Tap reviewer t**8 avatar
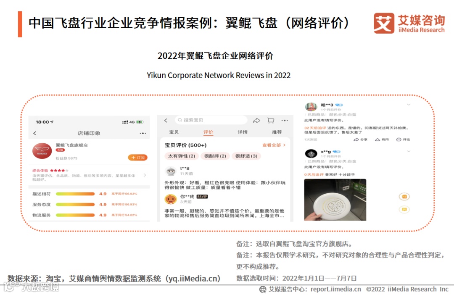The width and height of the screenshot is (454, 295). coord(171,171)
